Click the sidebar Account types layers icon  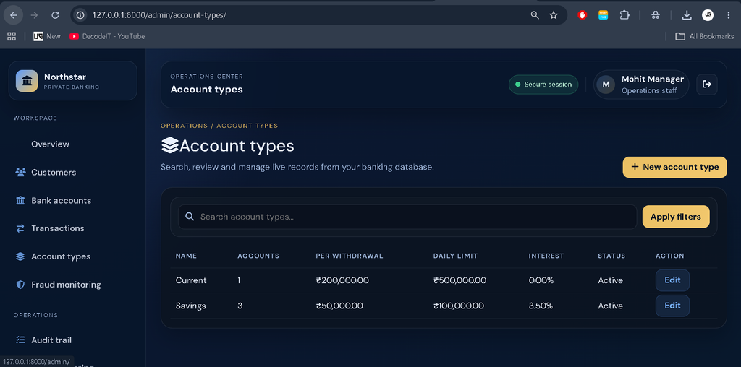[20, 256]
